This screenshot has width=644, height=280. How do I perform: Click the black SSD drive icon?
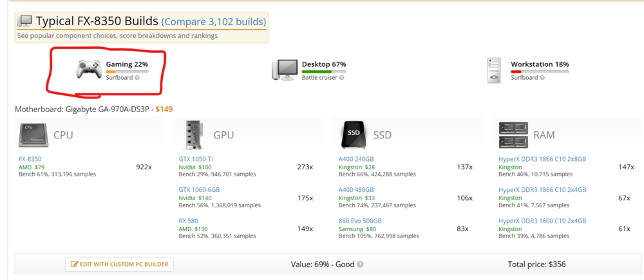pyautogui.click(x=354, y=135)
